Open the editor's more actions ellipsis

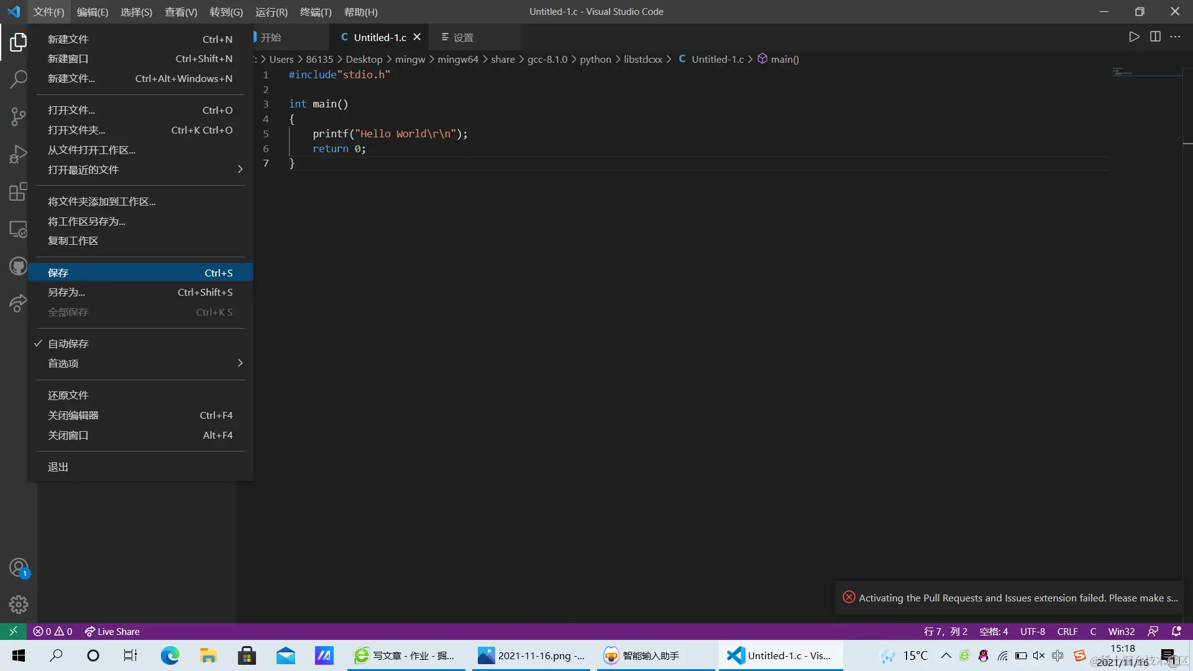1175,37
